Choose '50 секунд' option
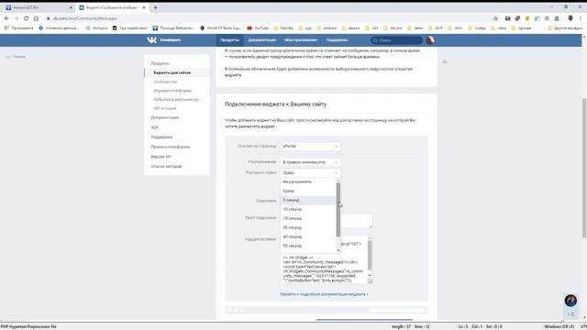The width and height of the screenshot is (587, 330). click(x=308, y=246)
